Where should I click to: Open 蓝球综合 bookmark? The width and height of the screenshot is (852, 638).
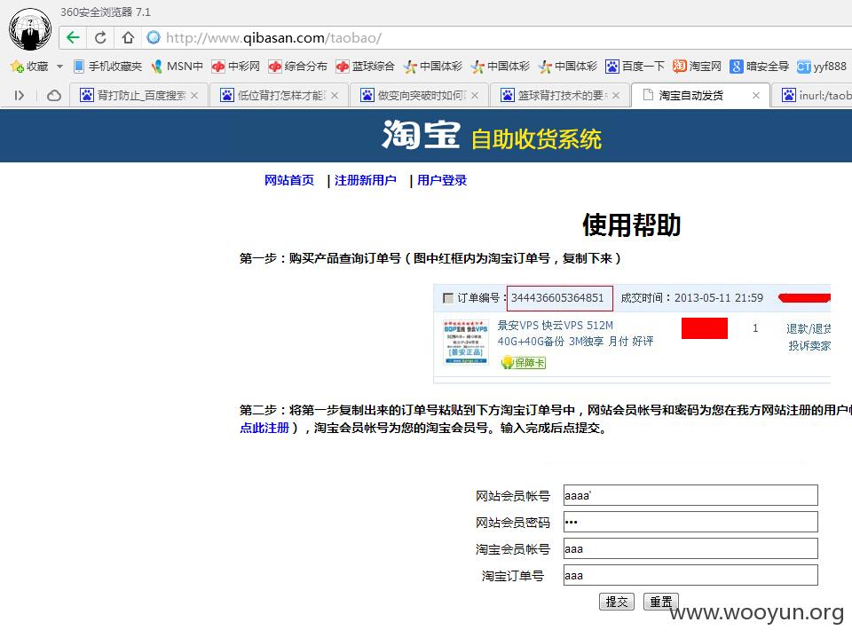click(x=365, y=67)
